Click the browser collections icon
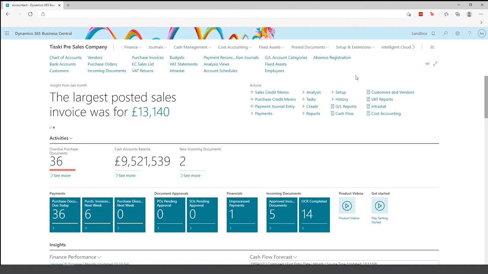Image resolution: width=488 pixels, height=274 pixels. tap(457, 14)
